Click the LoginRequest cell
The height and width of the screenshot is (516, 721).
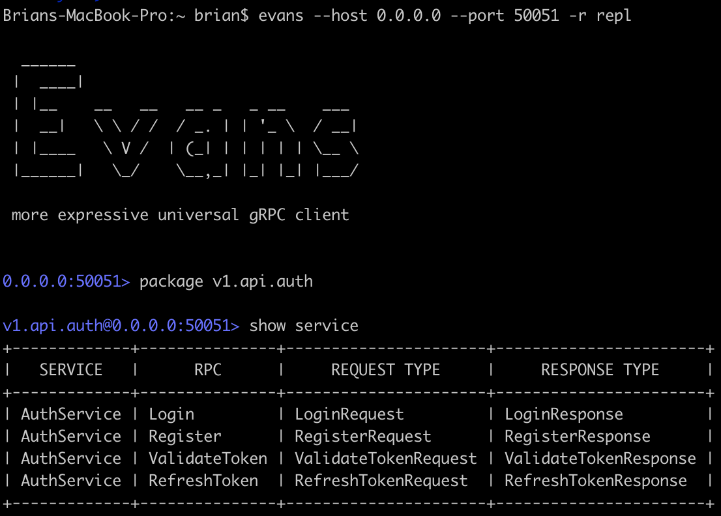(x=349, y=414)
